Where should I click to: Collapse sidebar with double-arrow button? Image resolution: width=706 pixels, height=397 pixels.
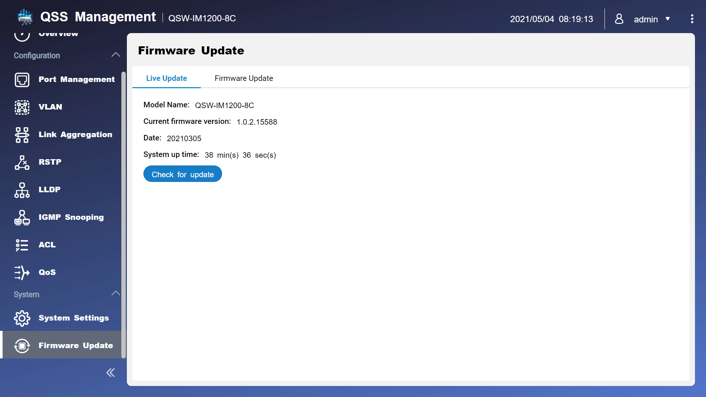[110, 373]
